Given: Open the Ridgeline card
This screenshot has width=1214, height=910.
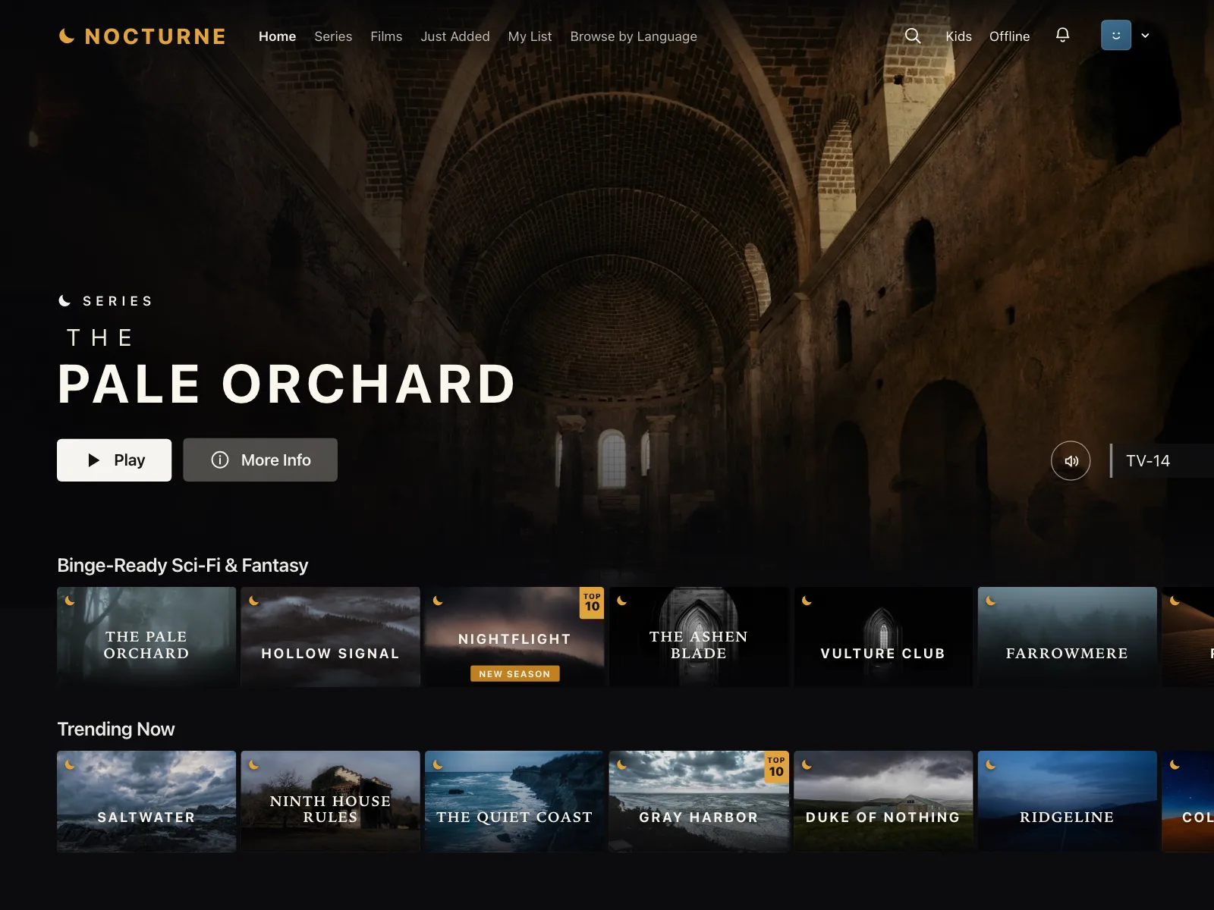Looking at the screenshot, I should pos(1068,802).
